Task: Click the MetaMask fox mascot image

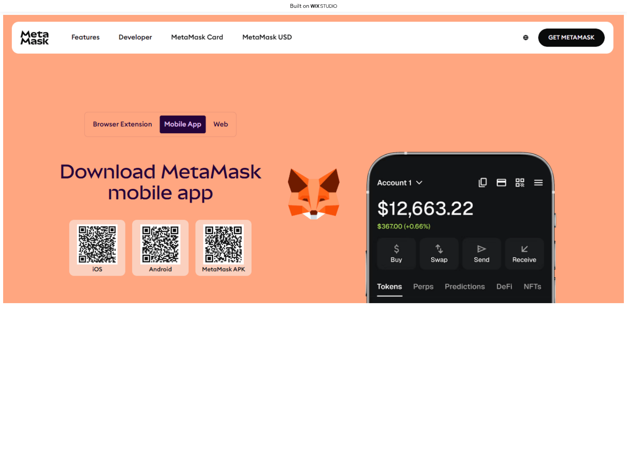Action: pos(313,193)
